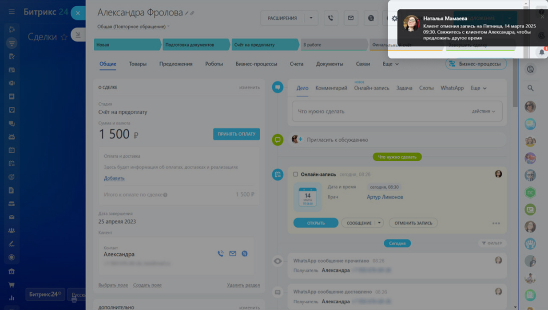
Task: Open three-dots menu in Онлайн-запись card
Action: 496,223
